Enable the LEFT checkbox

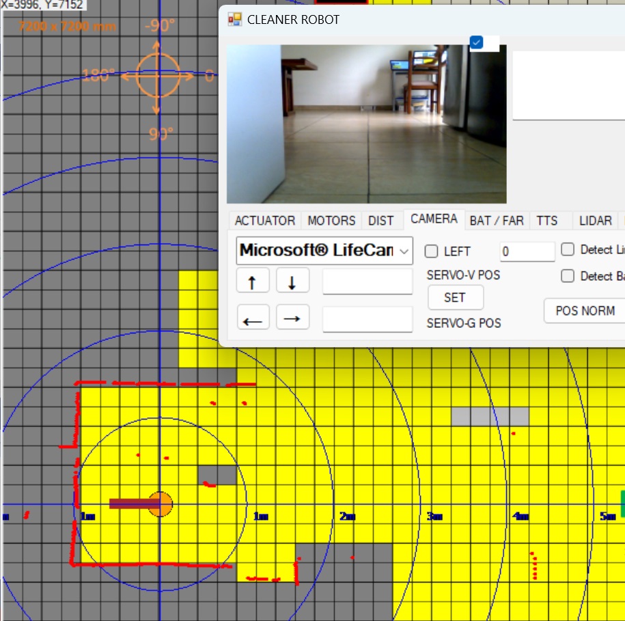point(431,251)
